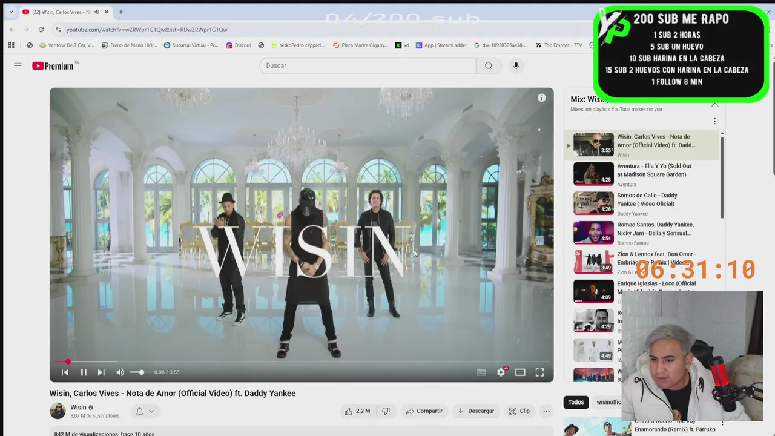View site information icon in address bar

point(58,30)
